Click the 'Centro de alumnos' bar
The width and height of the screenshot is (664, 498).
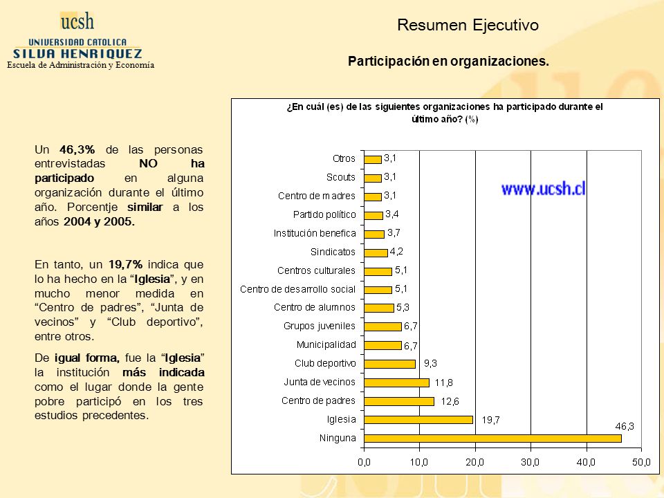pyautogui.click(x=379, y=308)
